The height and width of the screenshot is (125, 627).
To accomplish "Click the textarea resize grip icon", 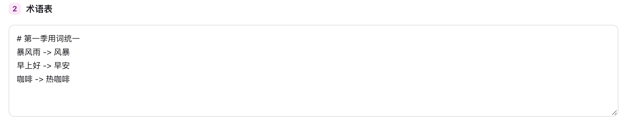I will point(614,112).
